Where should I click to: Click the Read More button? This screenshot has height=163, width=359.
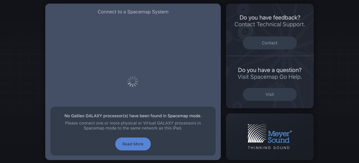tap(133, 144)
